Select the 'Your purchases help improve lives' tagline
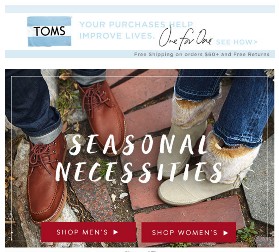Screen dimensions: 279x252 point(136,30)
